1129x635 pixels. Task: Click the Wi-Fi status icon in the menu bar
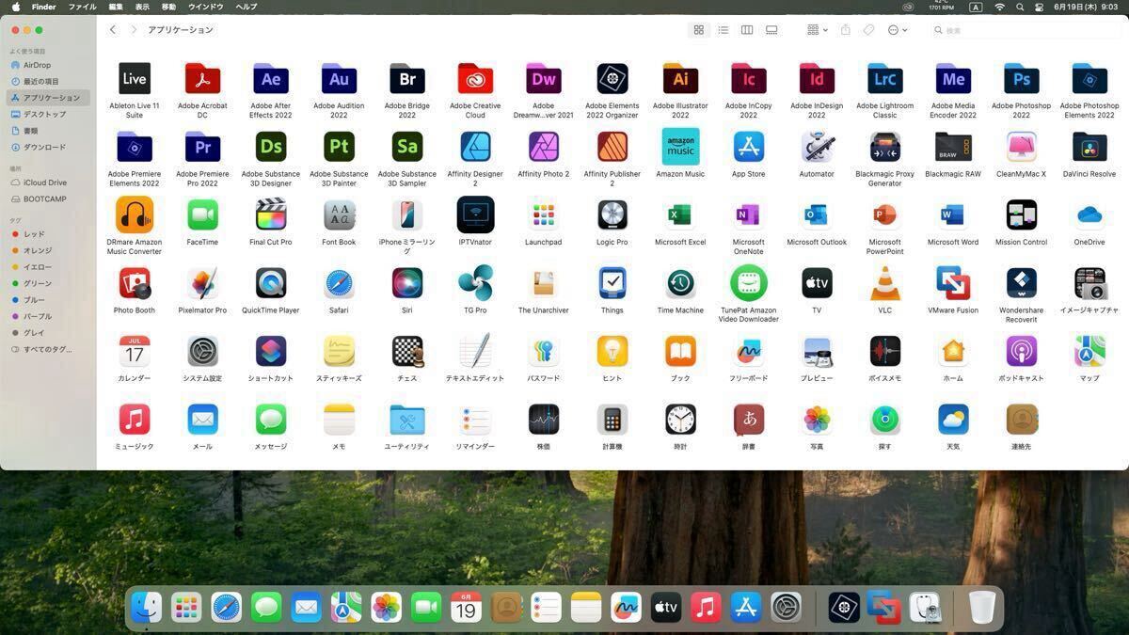[x=999, y=7]
